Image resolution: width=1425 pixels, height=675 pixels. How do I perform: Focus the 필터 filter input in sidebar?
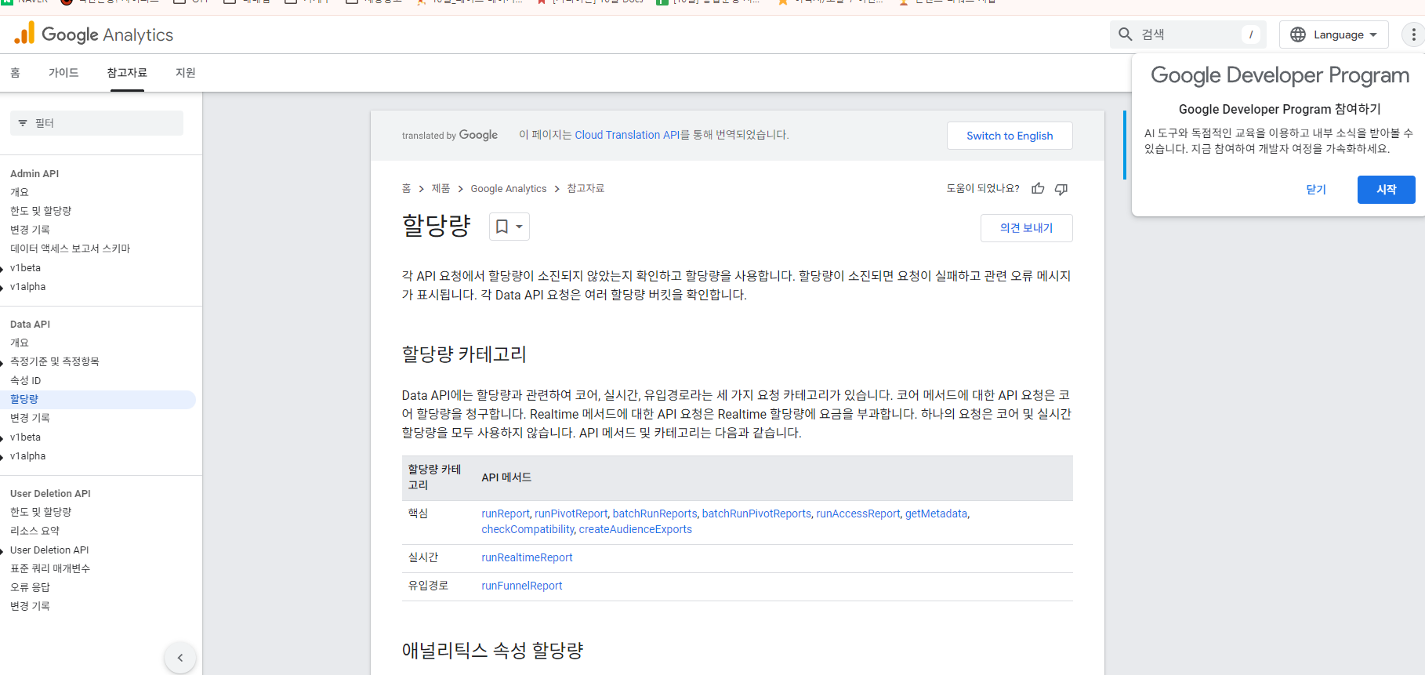point(96,123)
